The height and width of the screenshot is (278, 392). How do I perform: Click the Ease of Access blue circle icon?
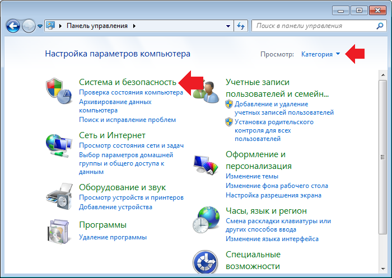click(206, 262)
